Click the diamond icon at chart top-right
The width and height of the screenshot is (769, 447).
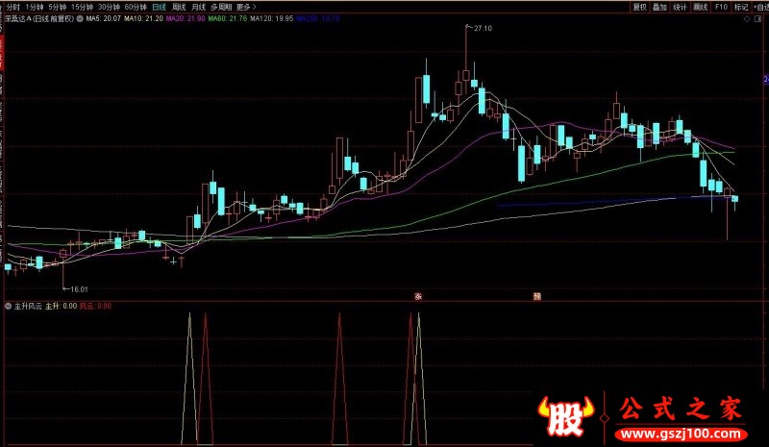click(x=747, y=19)
